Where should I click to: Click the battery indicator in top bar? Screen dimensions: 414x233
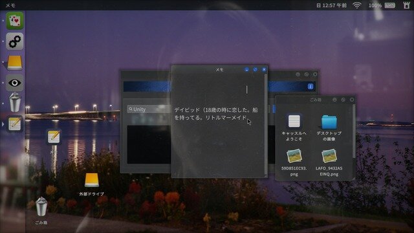(390, 5)
